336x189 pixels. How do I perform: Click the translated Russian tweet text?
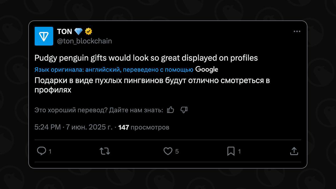point(152,85)
